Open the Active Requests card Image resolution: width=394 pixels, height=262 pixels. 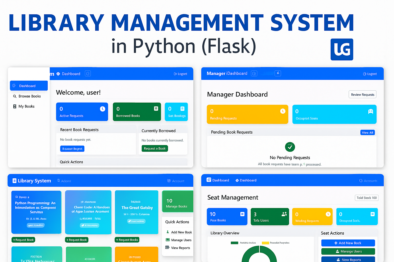click(82, 112)
